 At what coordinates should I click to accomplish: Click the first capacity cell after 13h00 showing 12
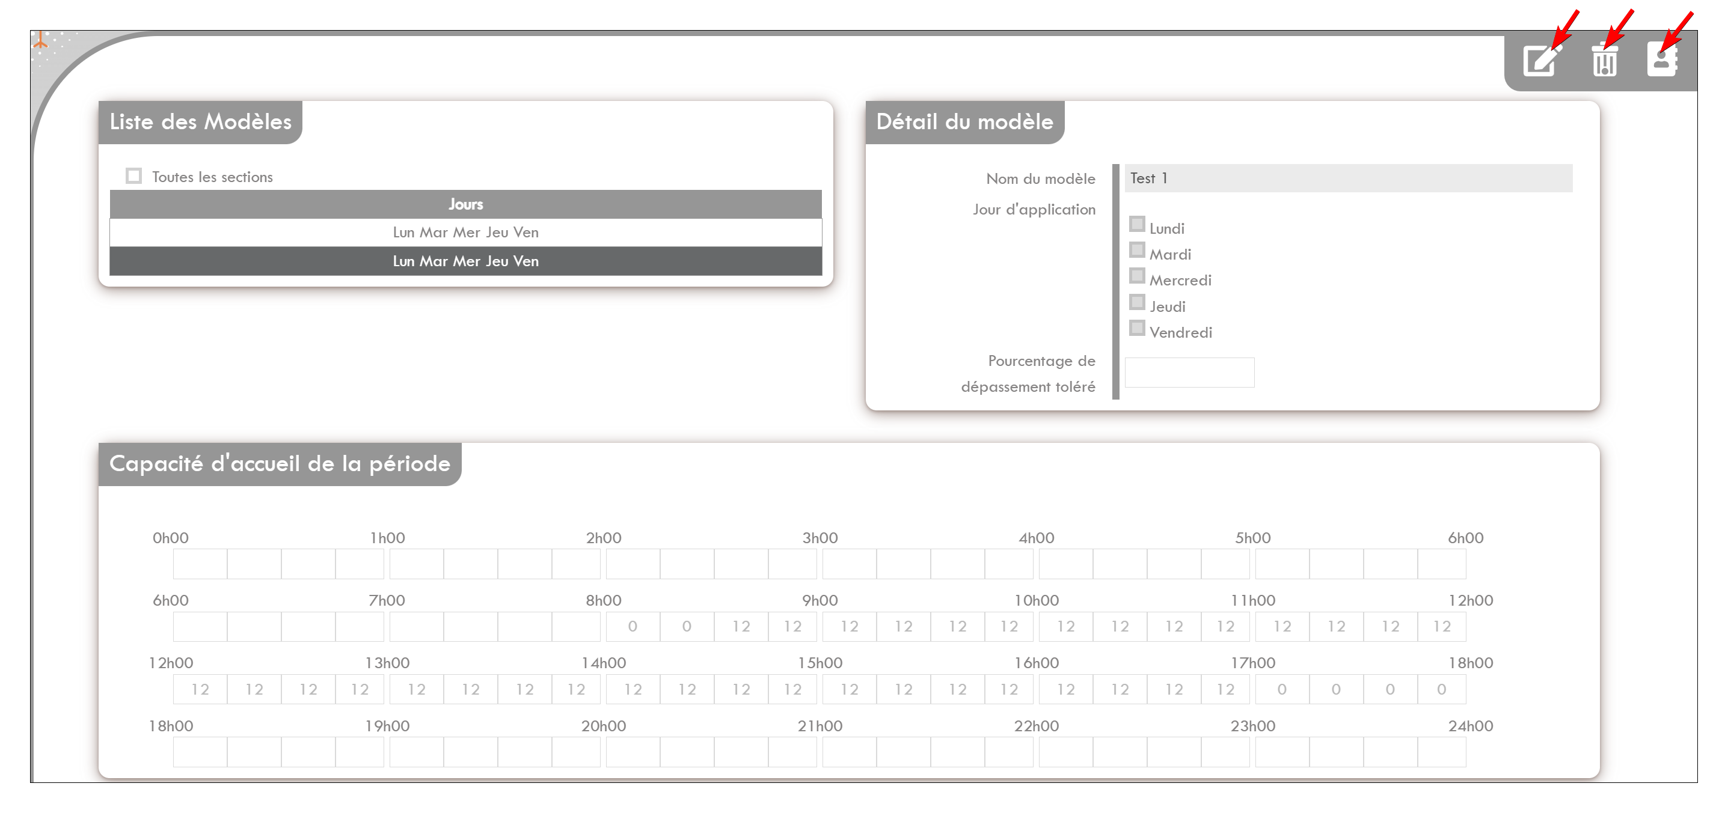click(417, 690)
